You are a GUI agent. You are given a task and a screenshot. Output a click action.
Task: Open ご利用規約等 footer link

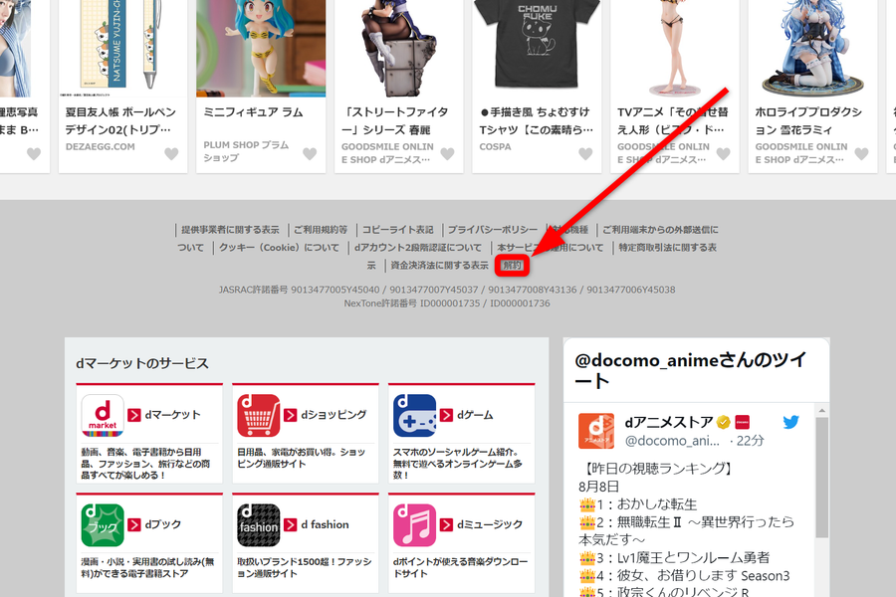[x=321, y=230]
